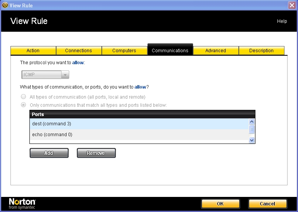
Task: Switch to the Action tab
Action: pos(33,51)
